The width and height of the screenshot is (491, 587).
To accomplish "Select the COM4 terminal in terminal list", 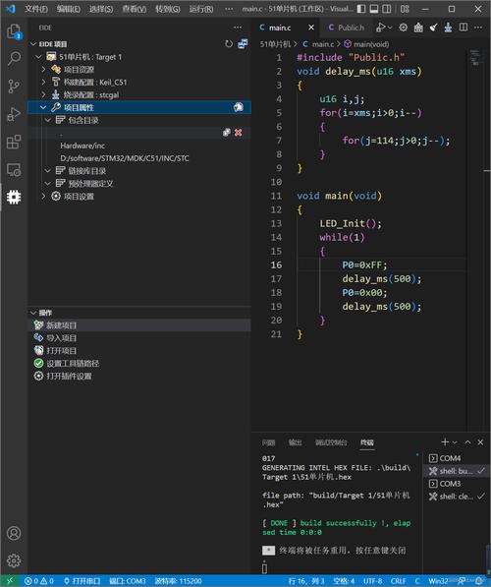I will coord(450,458).
